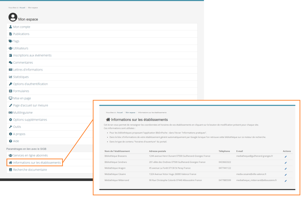Select Recherche documentaire from the sidebar menu
This screenshot has height=197, width=302.
coord(30,169)
